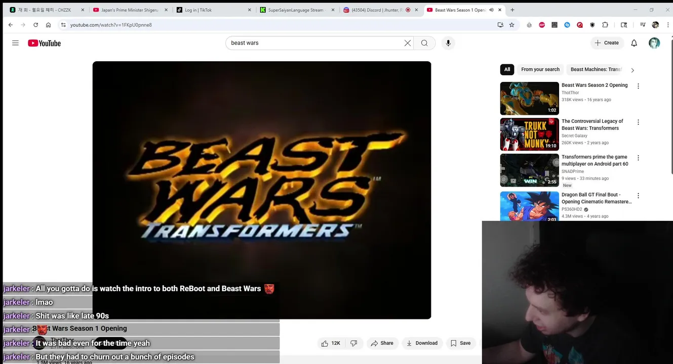Start voice search with microphone
Image resolution: width=673 pixels, height=364 pixels.
pyautogui.click(x=448, y=43)
